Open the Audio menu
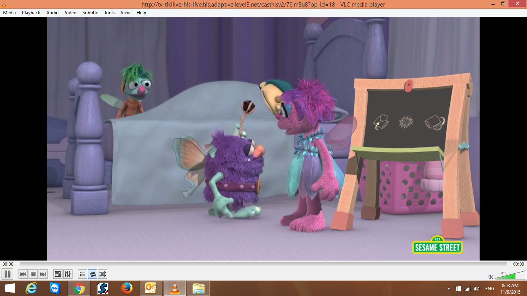This screenshot has height=296, width=527. 52,13
